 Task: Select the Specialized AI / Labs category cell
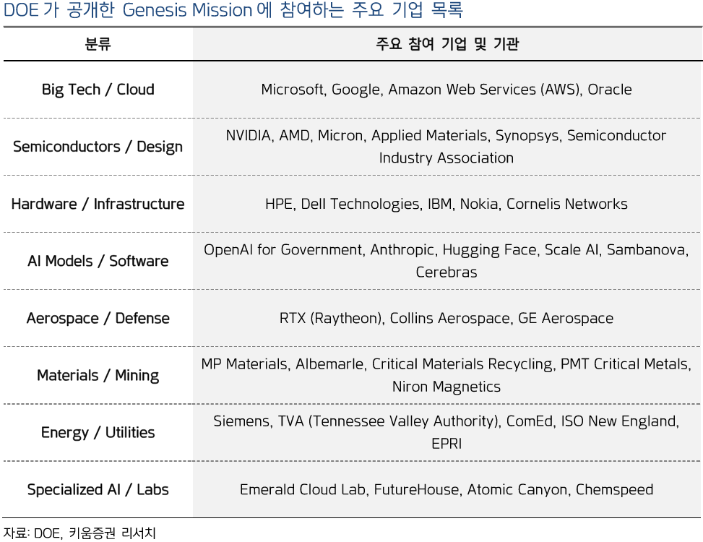point(98,489)
